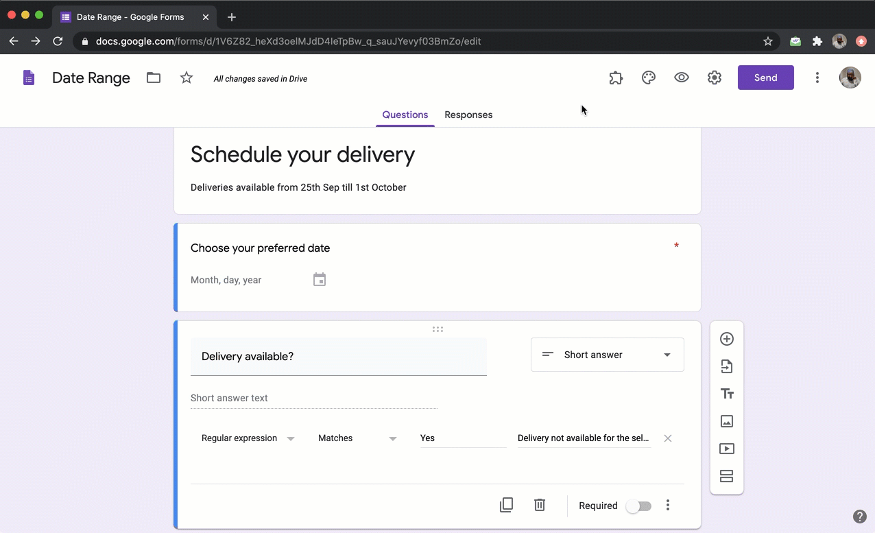Open the Short answer question type dropdown
This screenshot has width=875, height=533.
pos(607,355)
